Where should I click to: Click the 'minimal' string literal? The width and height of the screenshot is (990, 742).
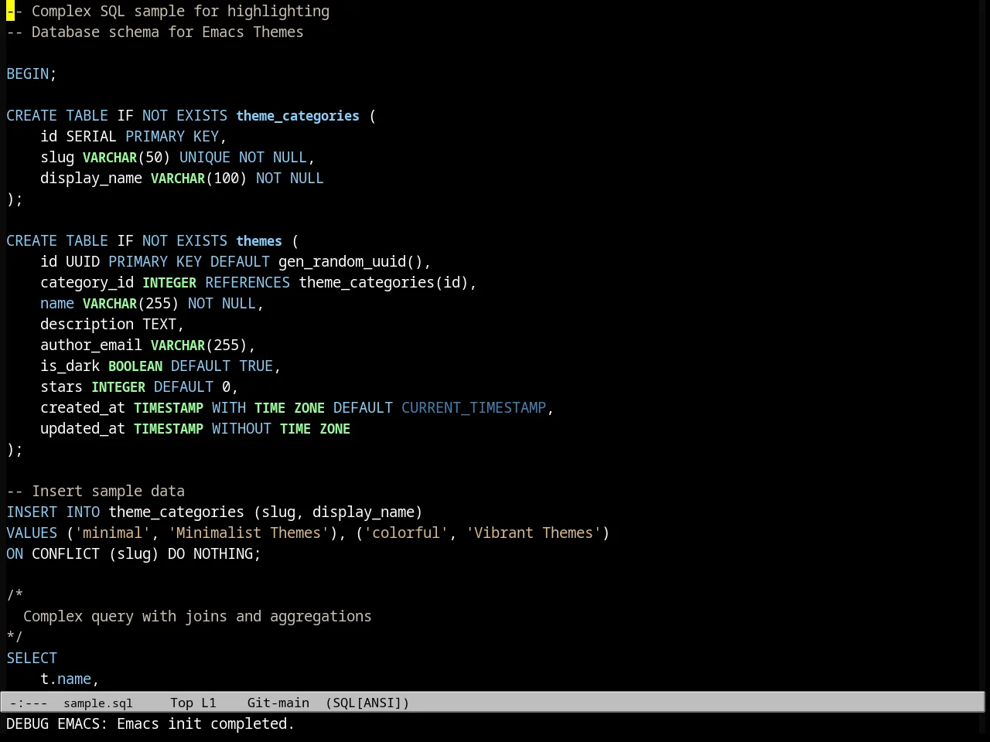113,533
